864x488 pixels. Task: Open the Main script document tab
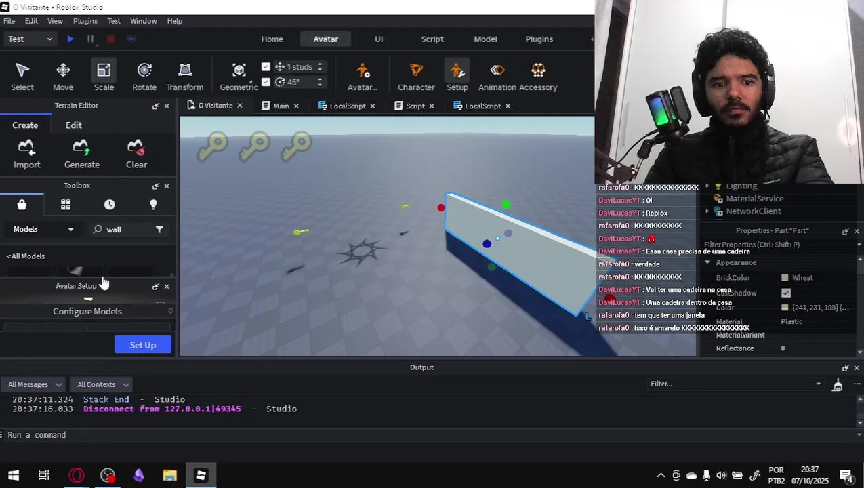pos(281,106)
